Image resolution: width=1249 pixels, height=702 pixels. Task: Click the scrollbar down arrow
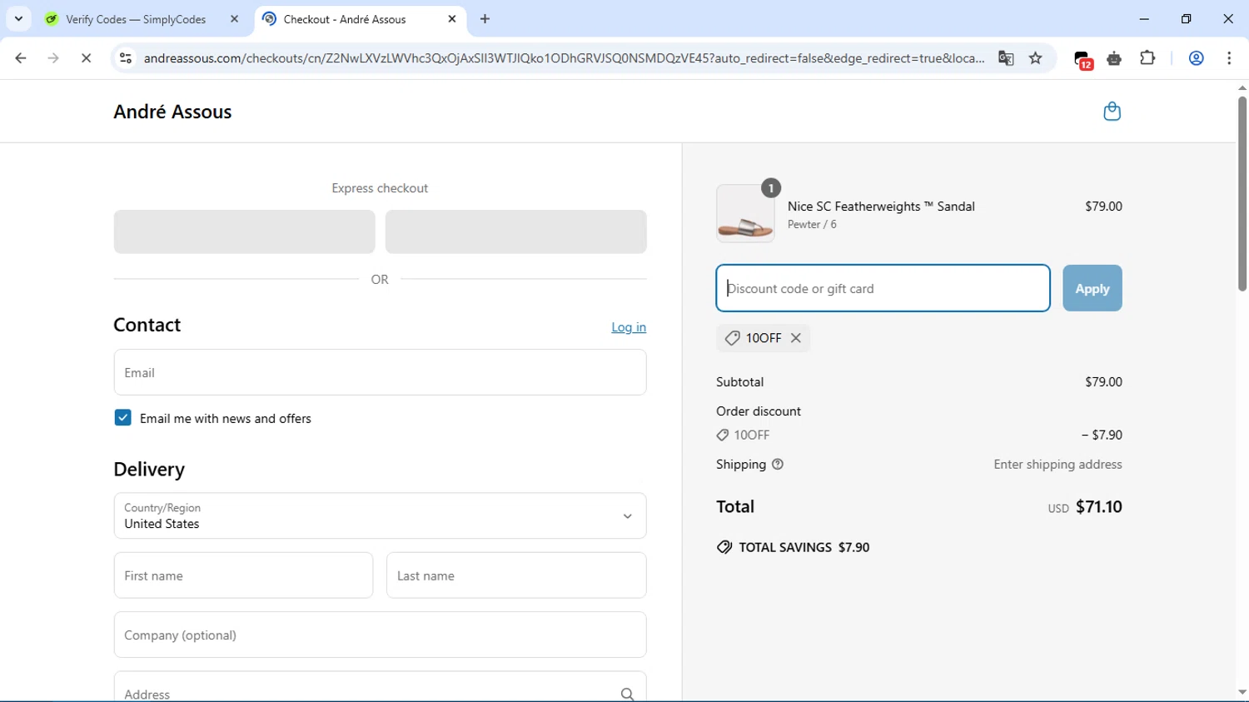tap(1242, 692)
